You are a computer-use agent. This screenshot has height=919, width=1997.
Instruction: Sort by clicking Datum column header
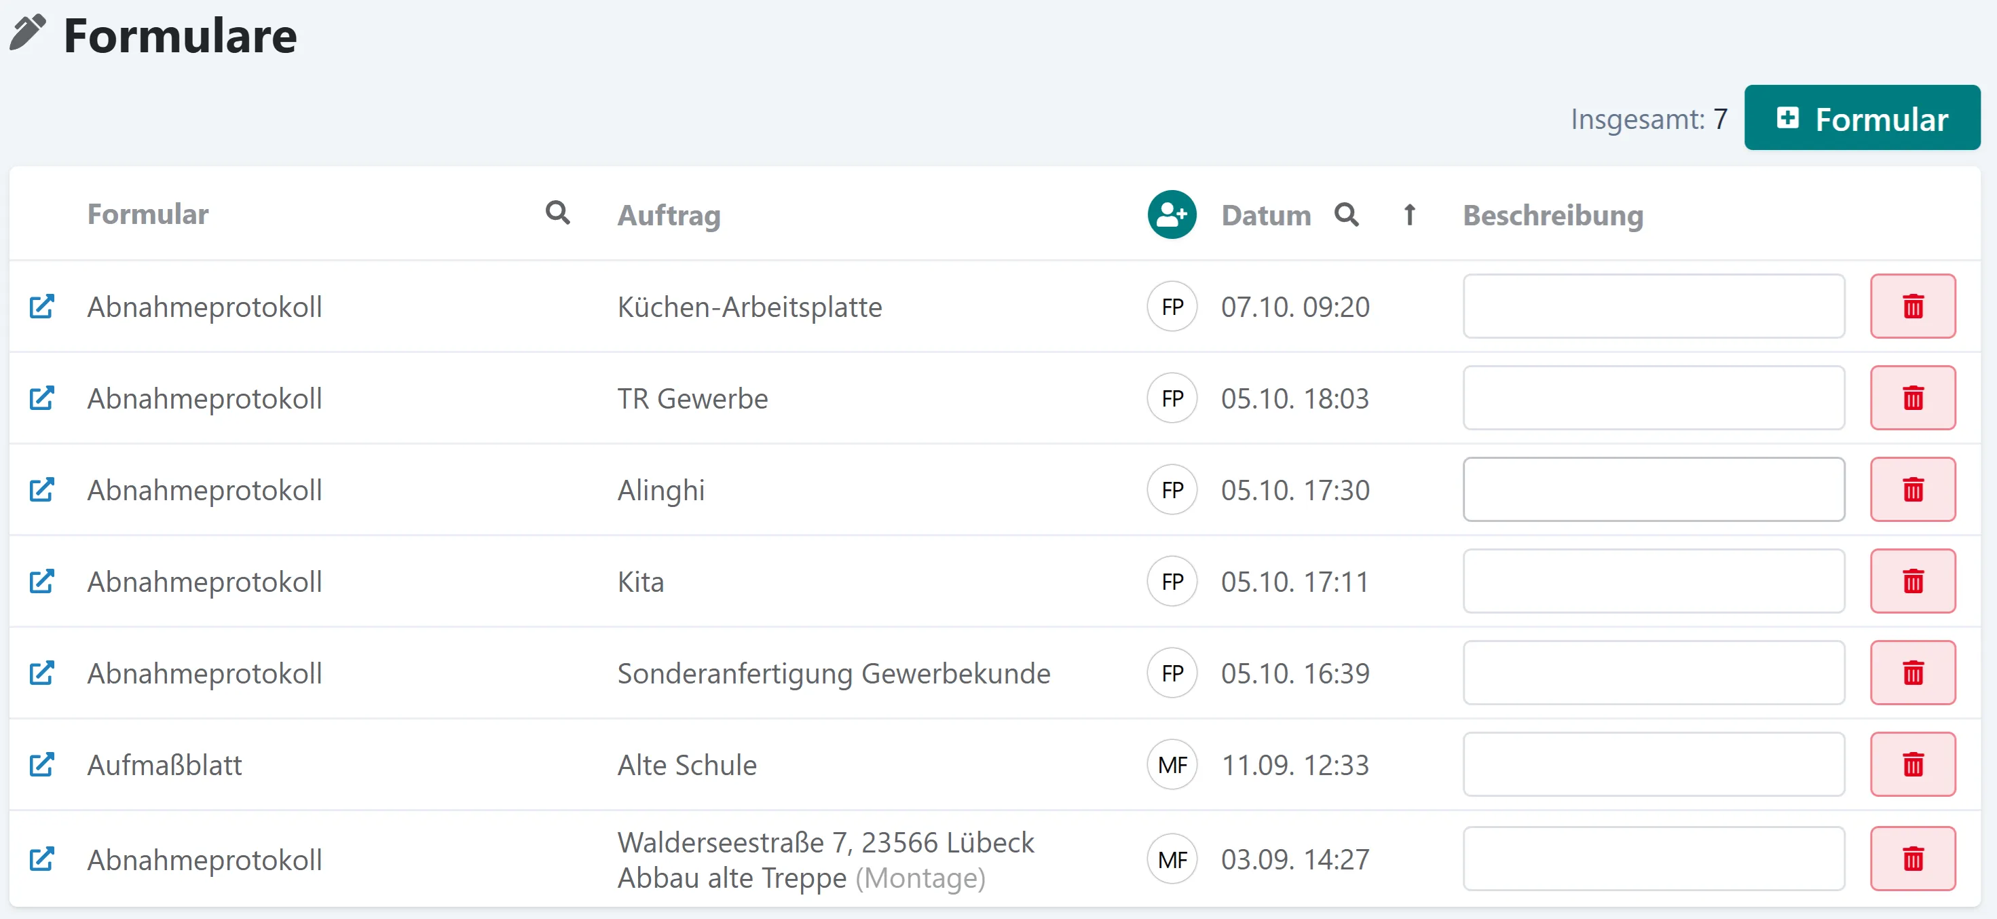coord(1265,214)
